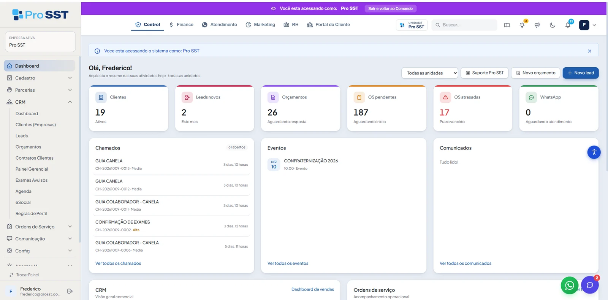Open Ver todos os chamados link
Viewport: 608px width, 300px height.
pos(118,263)
